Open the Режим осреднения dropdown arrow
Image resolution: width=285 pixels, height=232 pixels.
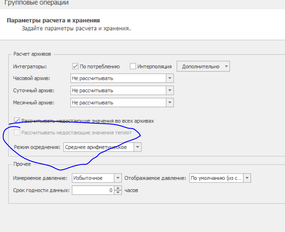point(138,147)
